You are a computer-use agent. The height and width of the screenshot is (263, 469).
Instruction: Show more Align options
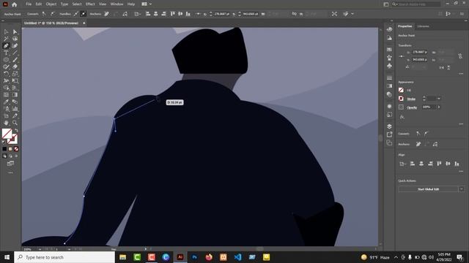click(x=461, y=172)
